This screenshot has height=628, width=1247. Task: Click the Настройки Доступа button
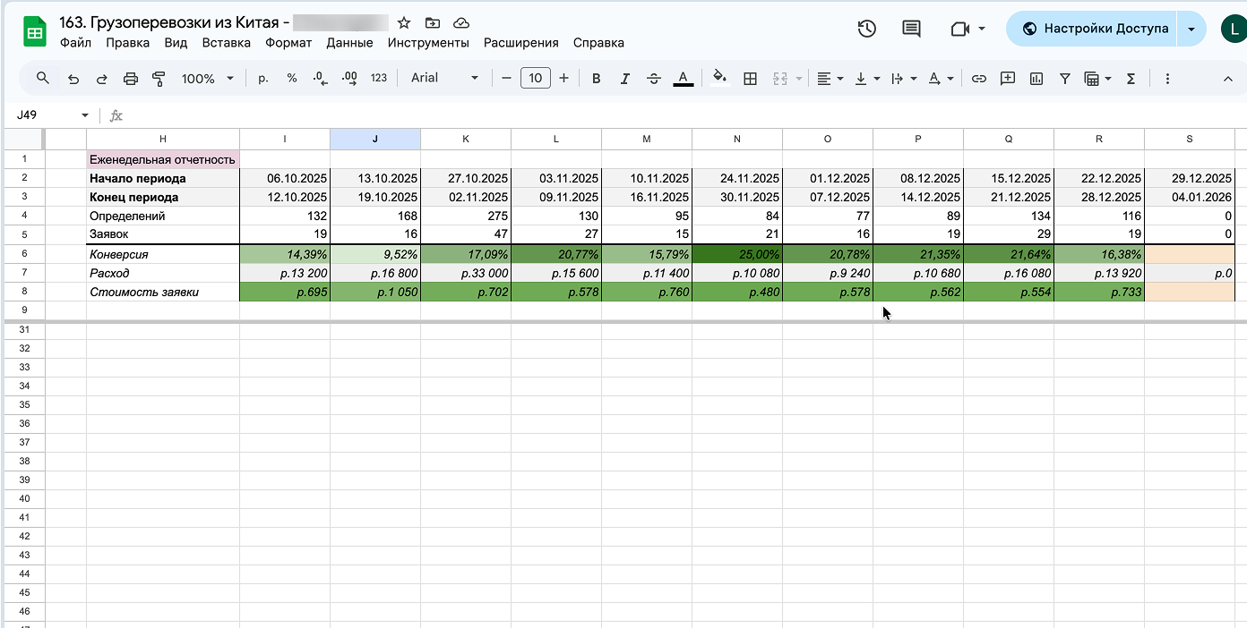coord(1095,29)
